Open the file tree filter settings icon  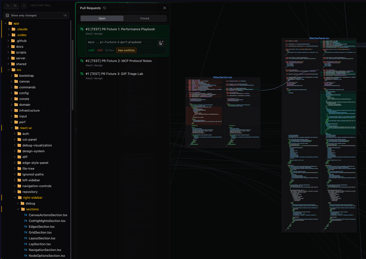(8, 5)
